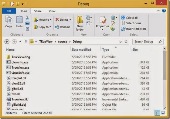
Task: Switch to the Share ribbon tab
Action: click(x=38, y=11)
